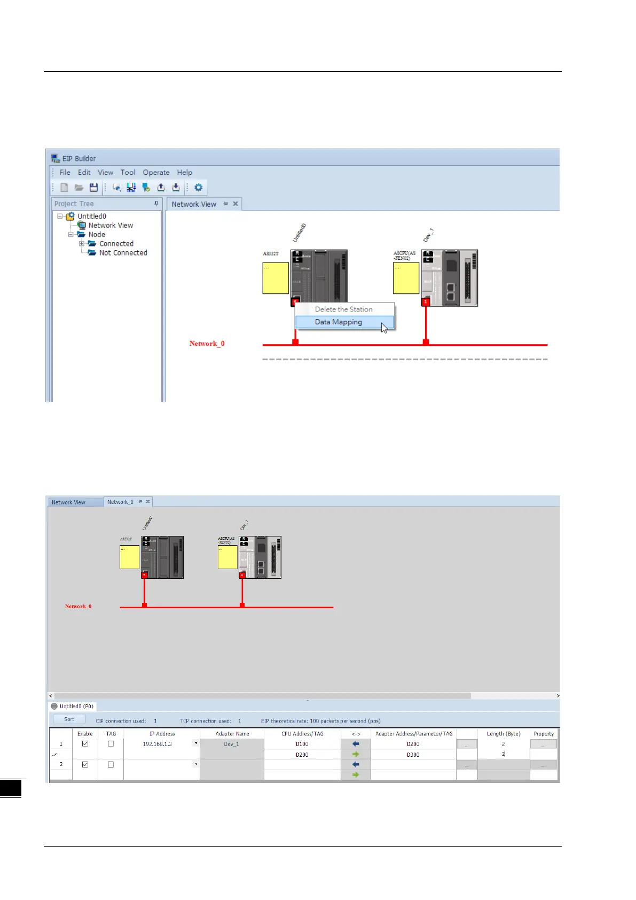Collapse the Node folder in tree

71,235
